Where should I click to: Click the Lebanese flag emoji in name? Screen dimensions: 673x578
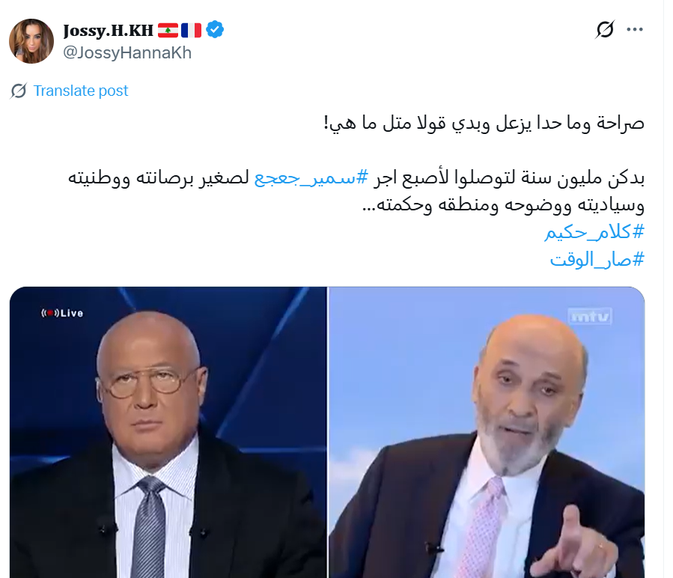[168, 31]
